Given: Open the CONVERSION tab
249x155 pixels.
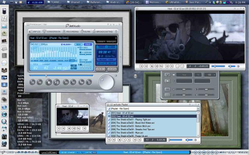Looking at the screenshot, I should click(51, 32).
